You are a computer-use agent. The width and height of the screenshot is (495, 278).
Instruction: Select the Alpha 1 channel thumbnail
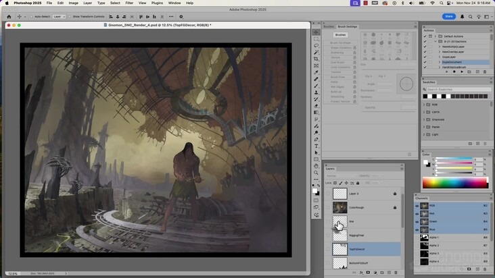425,238
